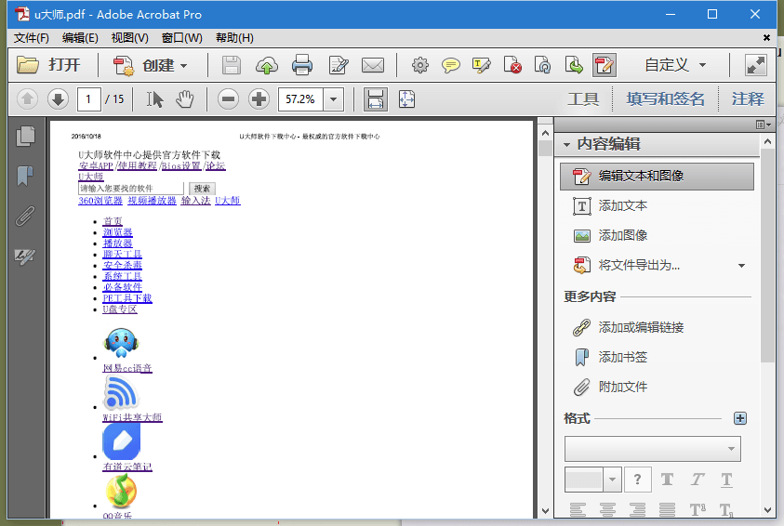784x526 pixels.
Task: Click the zoom value 57.2% field
Action: pos(301,99)
